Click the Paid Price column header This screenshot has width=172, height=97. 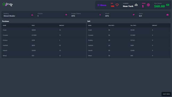click(111, 25)
